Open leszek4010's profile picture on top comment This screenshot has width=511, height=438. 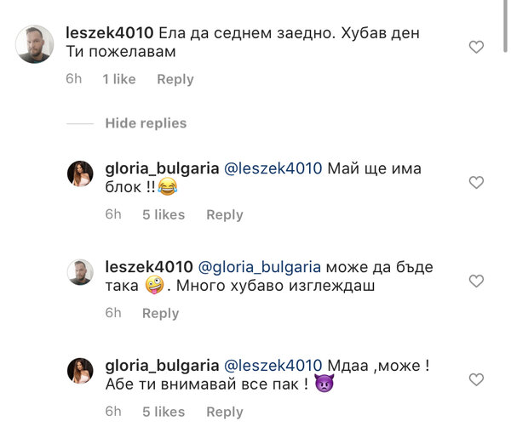pos(35,44)
